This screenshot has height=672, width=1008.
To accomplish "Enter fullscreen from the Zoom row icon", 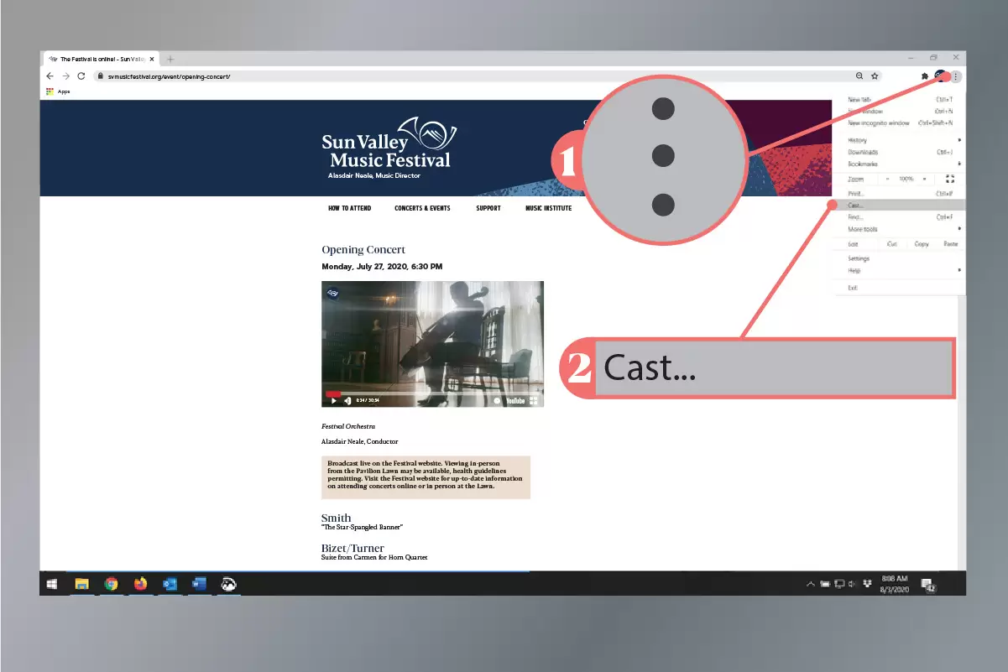I will click(x=950, y=179).
